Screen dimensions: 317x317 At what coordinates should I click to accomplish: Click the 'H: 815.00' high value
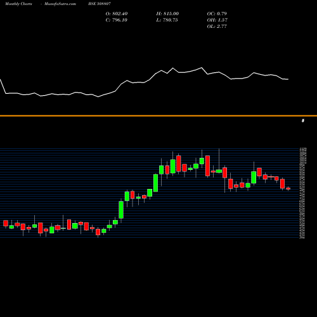tap(167, 14)
